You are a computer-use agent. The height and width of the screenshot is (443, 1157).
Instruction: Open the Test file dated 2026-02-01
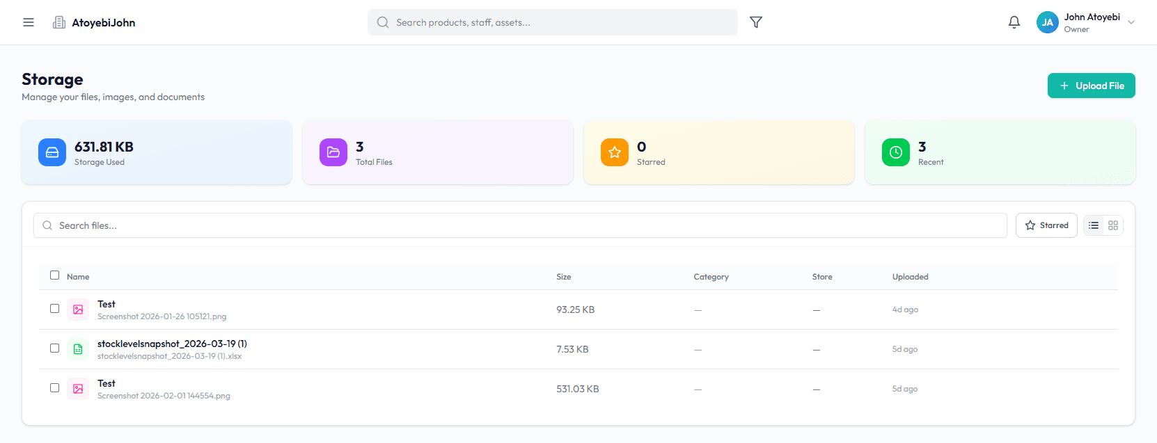click(107, 383)
